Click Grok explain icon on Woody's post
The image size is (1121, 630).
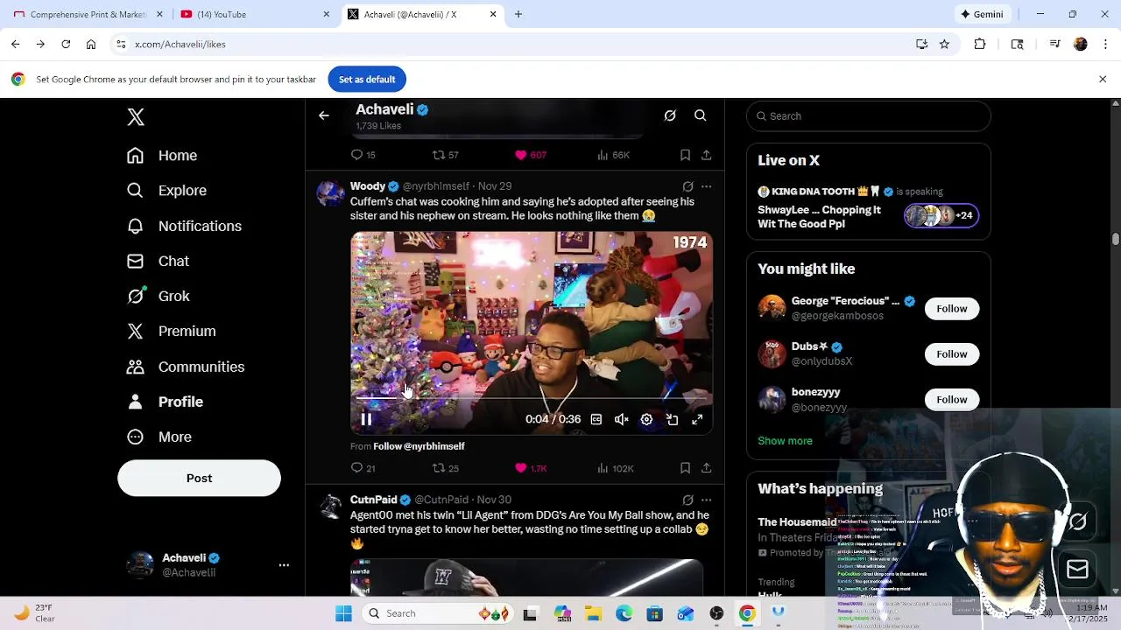[687, 186]
